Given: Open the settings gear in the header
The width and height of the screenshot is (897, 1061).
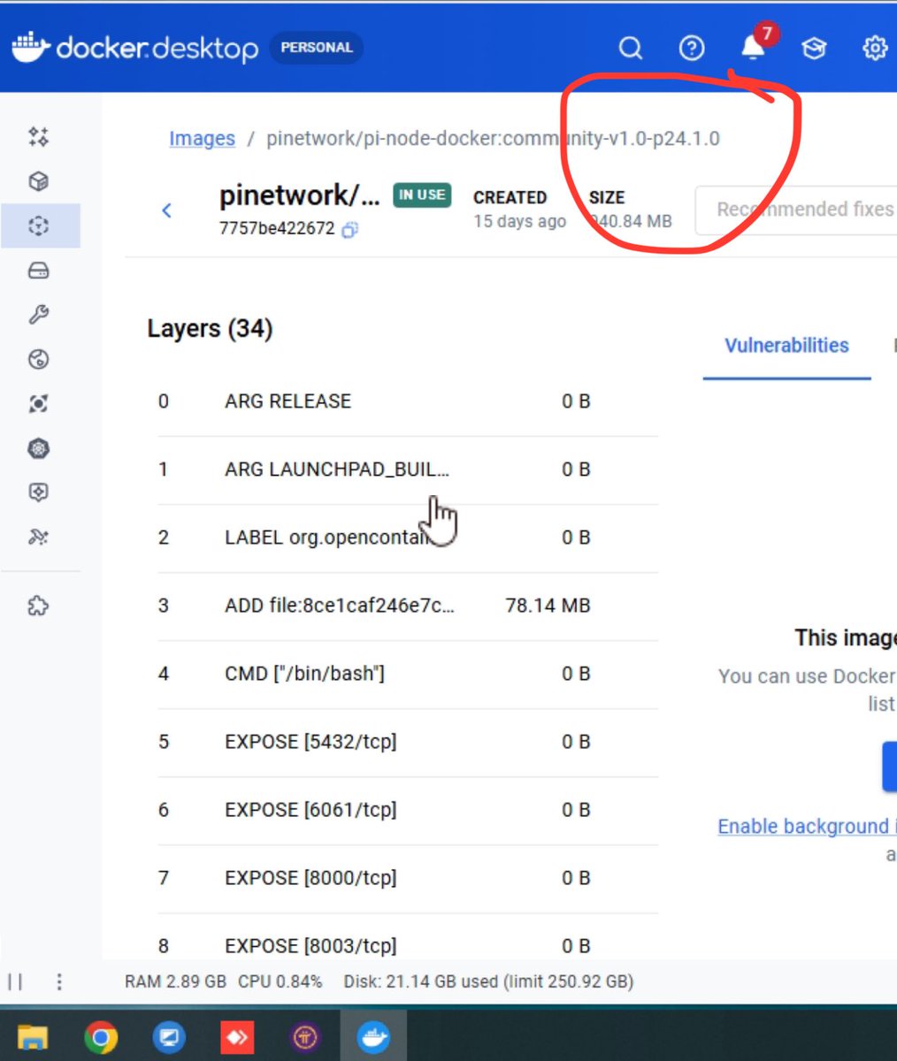Looking at the screenshot, I should click(875, 48).
